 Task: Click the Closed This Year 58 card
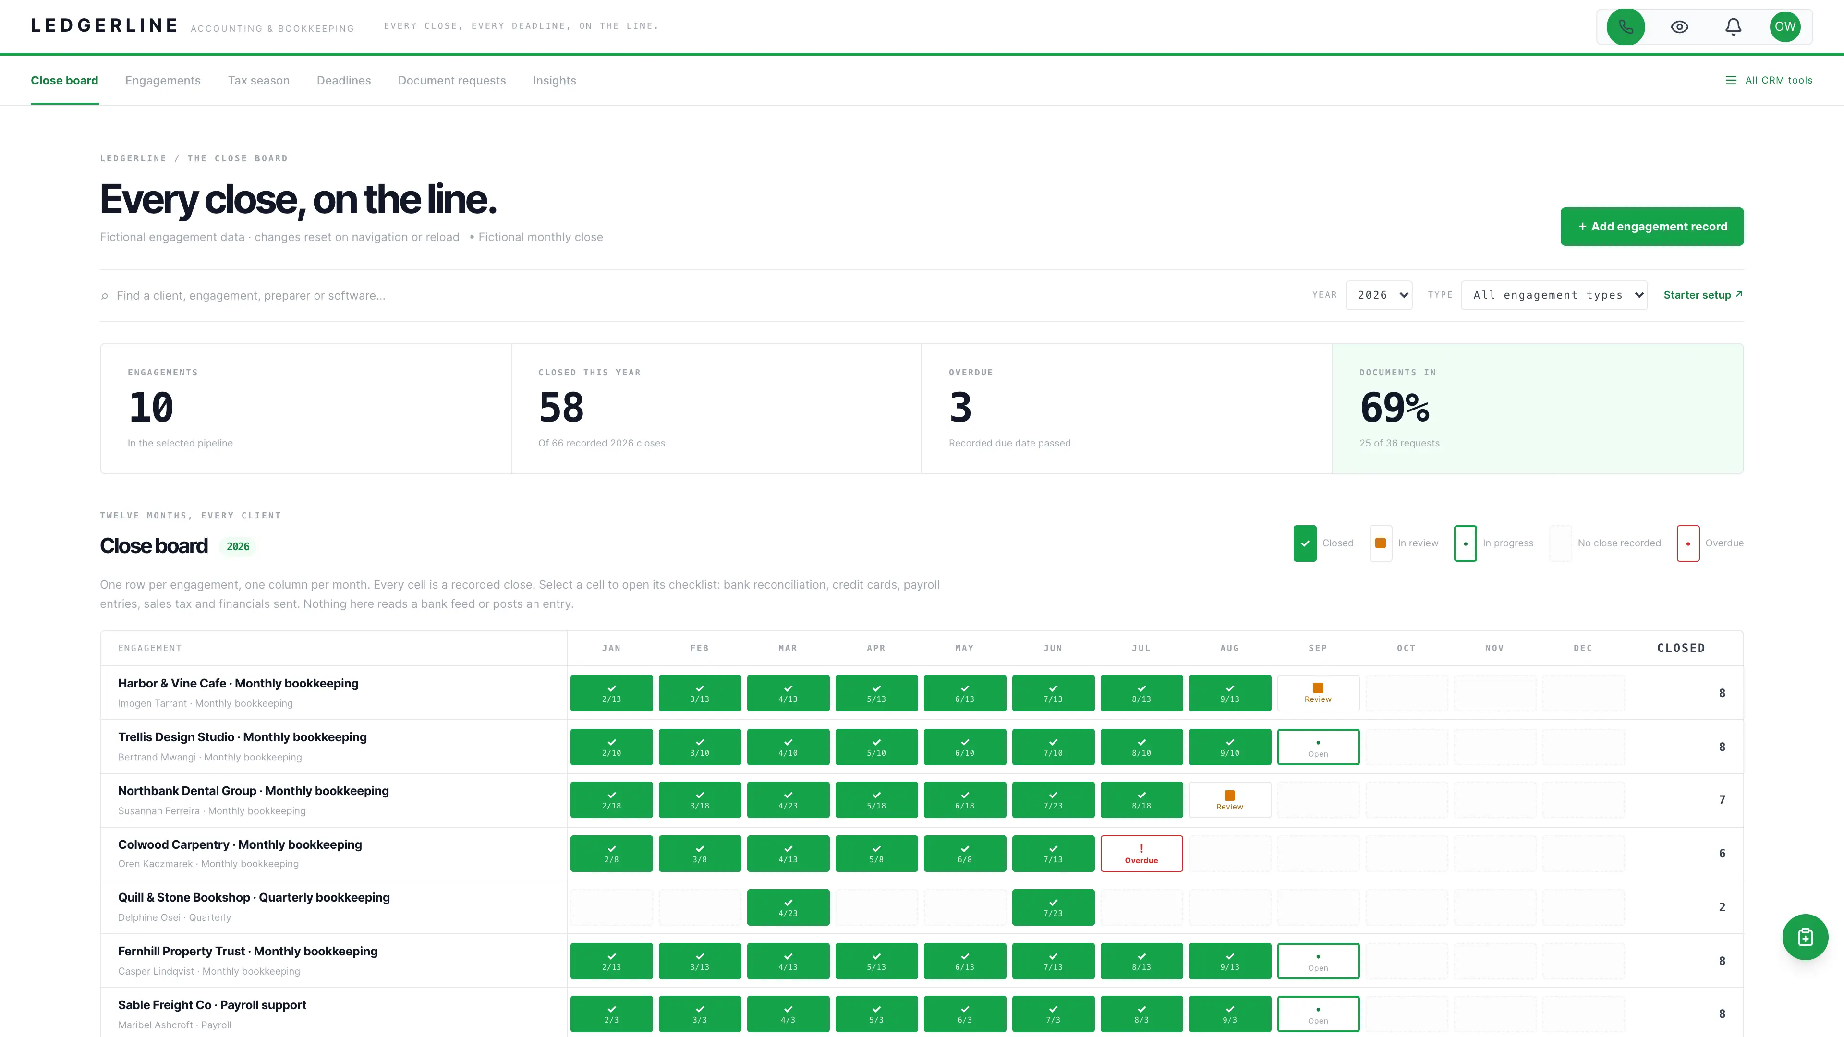[716, 409]
